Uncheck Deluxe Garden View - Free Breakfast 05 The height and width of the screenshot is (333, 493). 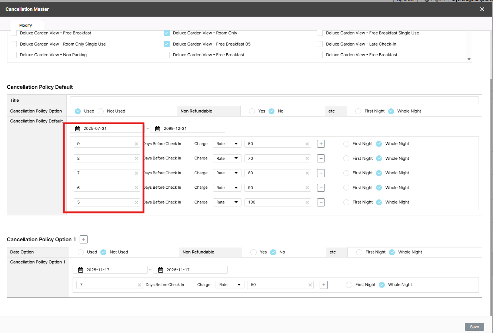click(x=167, y=44)
